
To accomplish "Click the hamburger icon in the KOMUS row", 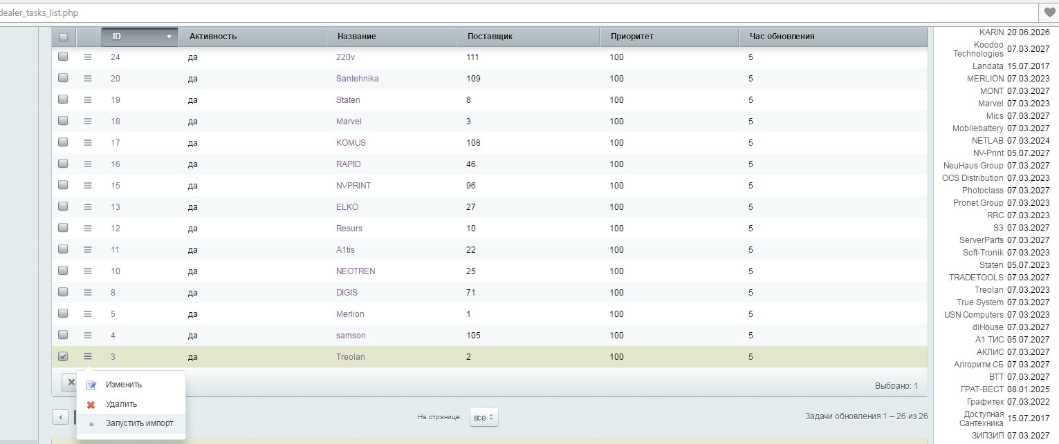I will [88, 143].
